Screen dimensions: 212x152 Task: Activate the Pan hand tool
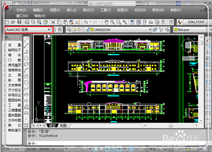click(x=106, y=22)
